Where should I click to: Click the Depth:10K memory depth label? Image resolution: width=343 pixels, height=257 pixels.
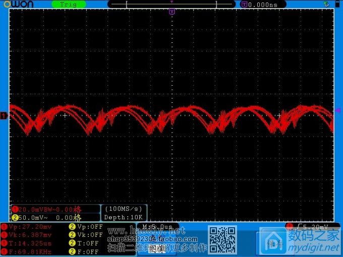tap(124, 217)
